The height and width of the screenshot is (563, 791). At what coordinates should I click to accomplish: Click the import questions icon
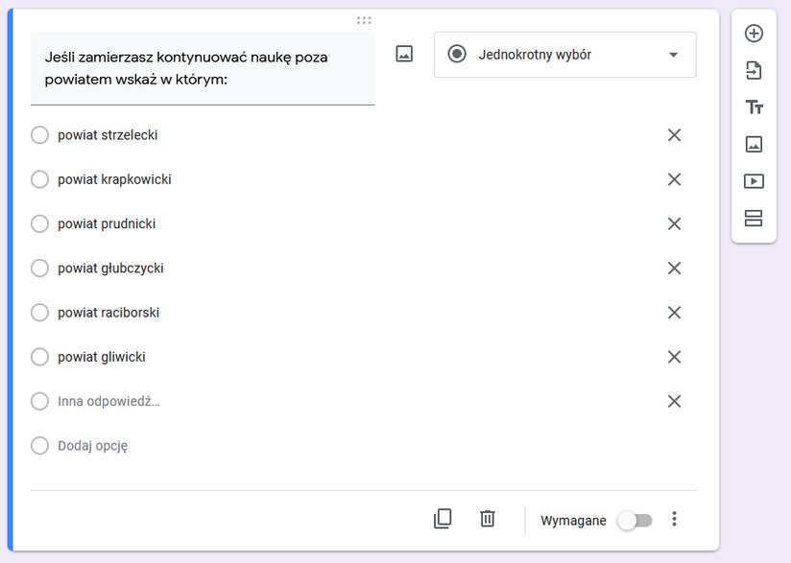click(x=754, y=71)
